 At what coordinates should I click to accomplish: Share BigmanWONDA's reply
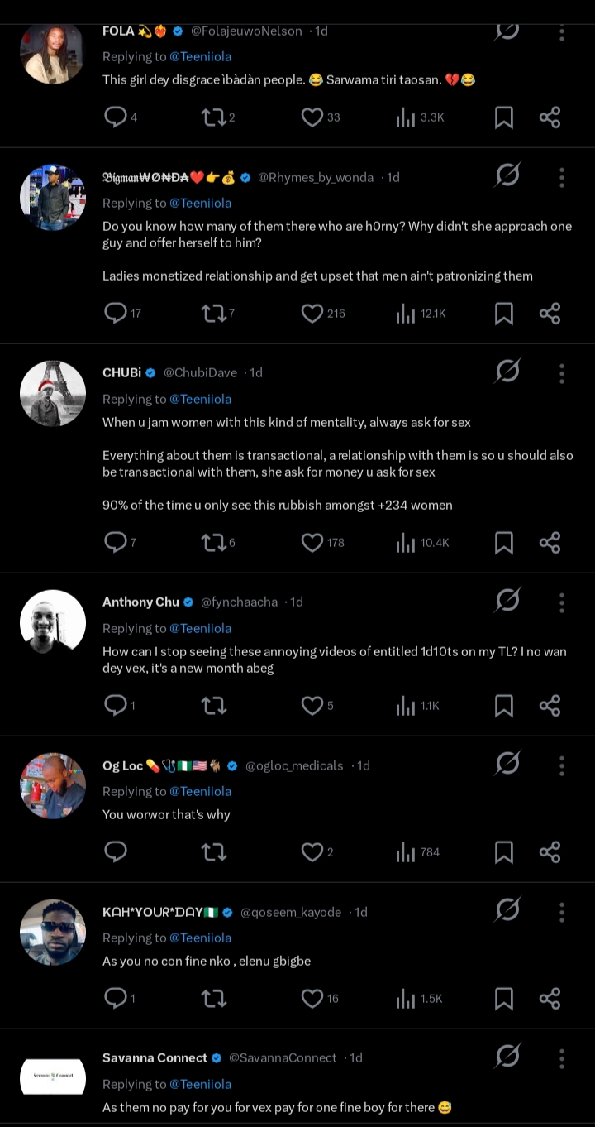[550, 314]
